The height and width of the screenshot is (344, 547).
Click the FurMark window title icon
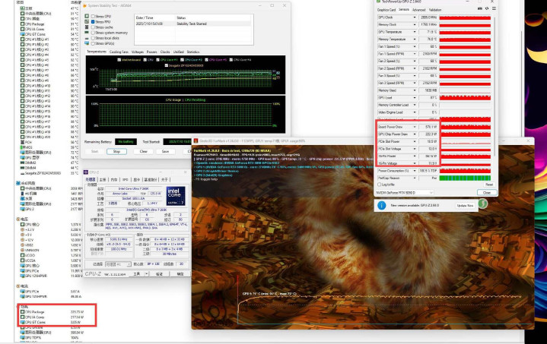click(x=196, y=140)
